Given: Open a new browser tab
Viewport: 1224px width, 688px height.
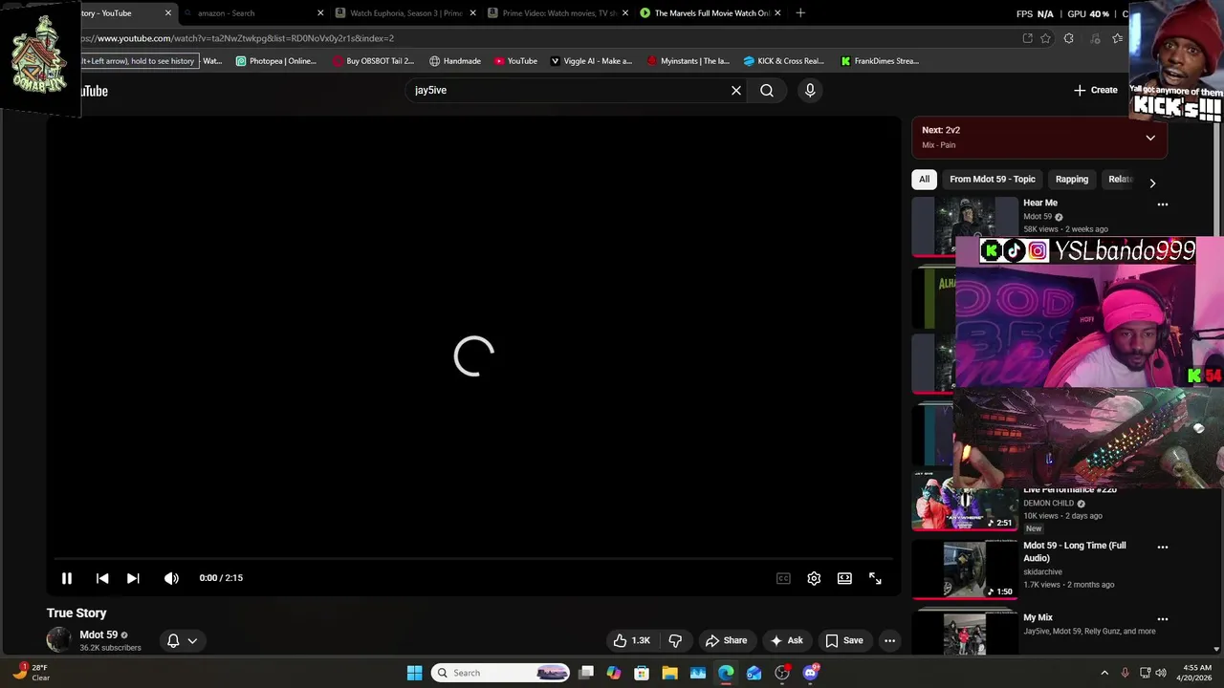Looking at the screenshot, I should click(800, 13).
